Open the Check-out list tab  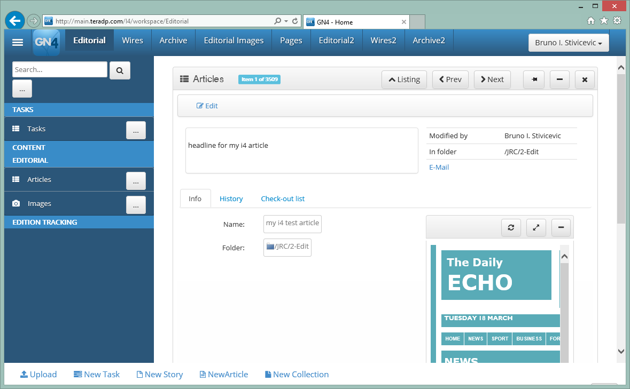point(283,199)
